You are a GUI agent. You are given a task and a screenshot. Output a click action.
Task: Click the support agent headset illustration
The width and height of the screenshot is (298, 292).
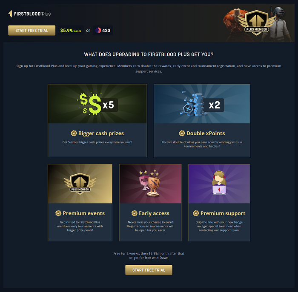click(219, 183)
